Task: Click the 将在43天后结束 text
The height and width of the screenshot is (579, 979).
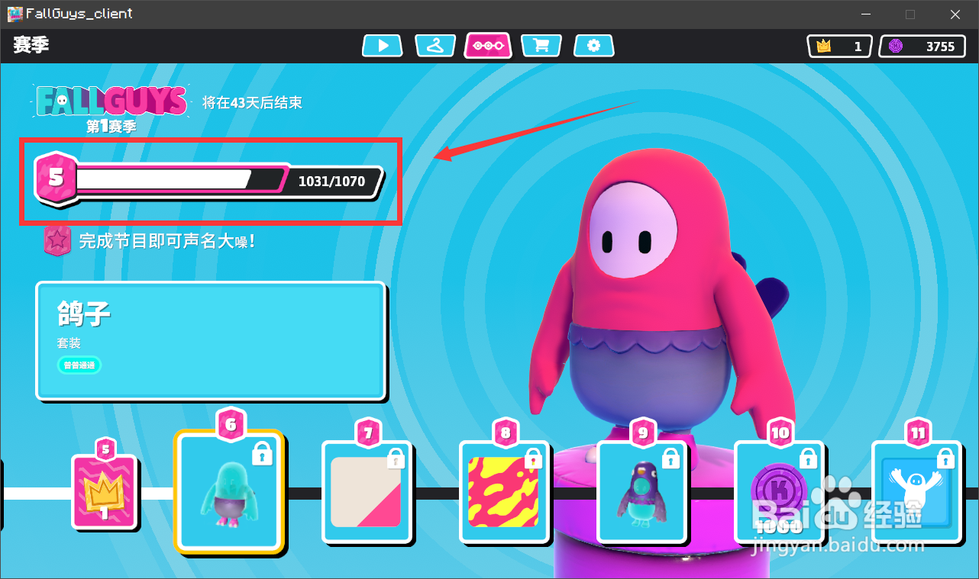Action: tap(252, 102)
